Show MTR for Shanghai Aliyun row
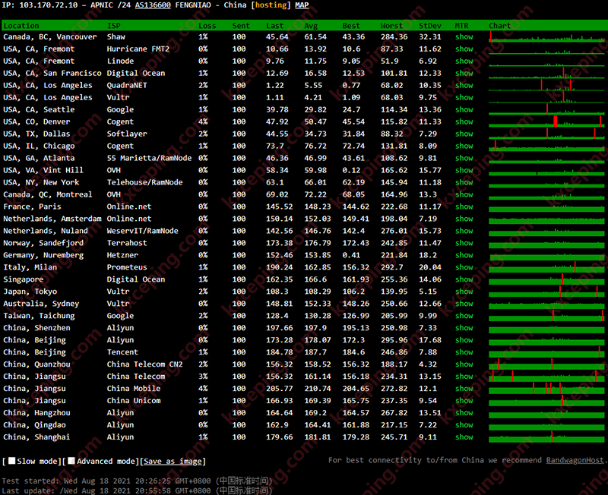Screen dimensions: 608x495 click(x=464, y=437)
